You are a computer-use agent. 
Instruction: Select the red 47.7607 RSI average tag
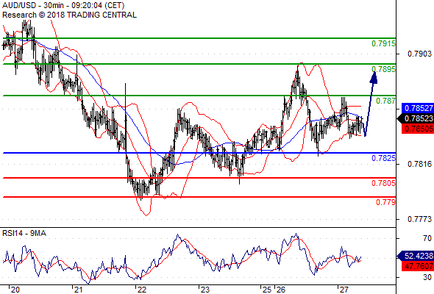(x=418, y=266)
